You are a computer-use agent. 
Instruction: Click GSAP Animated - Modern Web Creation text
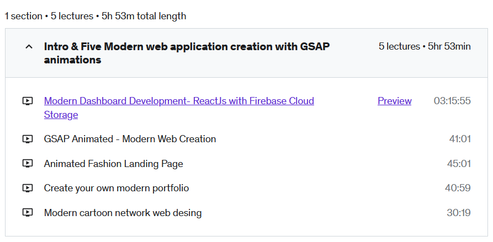(130, 139)
